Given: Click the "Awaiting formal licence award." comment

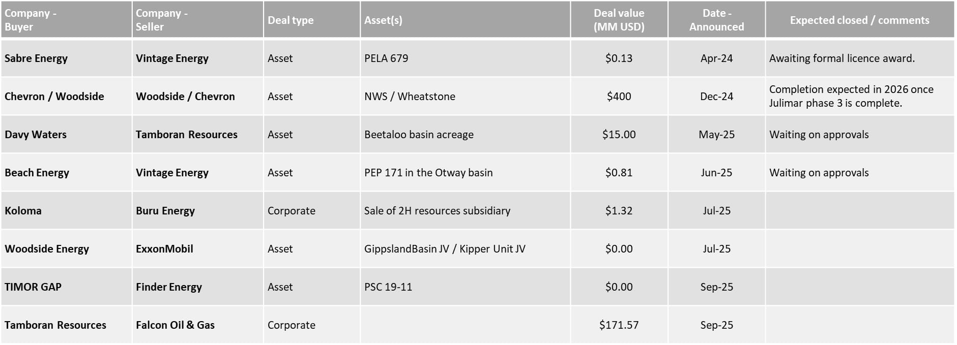Looking at the screenshot, I should pos(842,58).
